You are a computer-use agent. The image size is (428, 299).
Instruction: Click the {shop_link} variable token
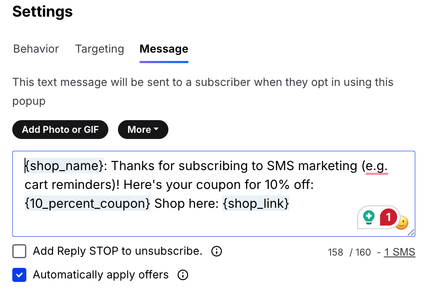click(256, 203)
